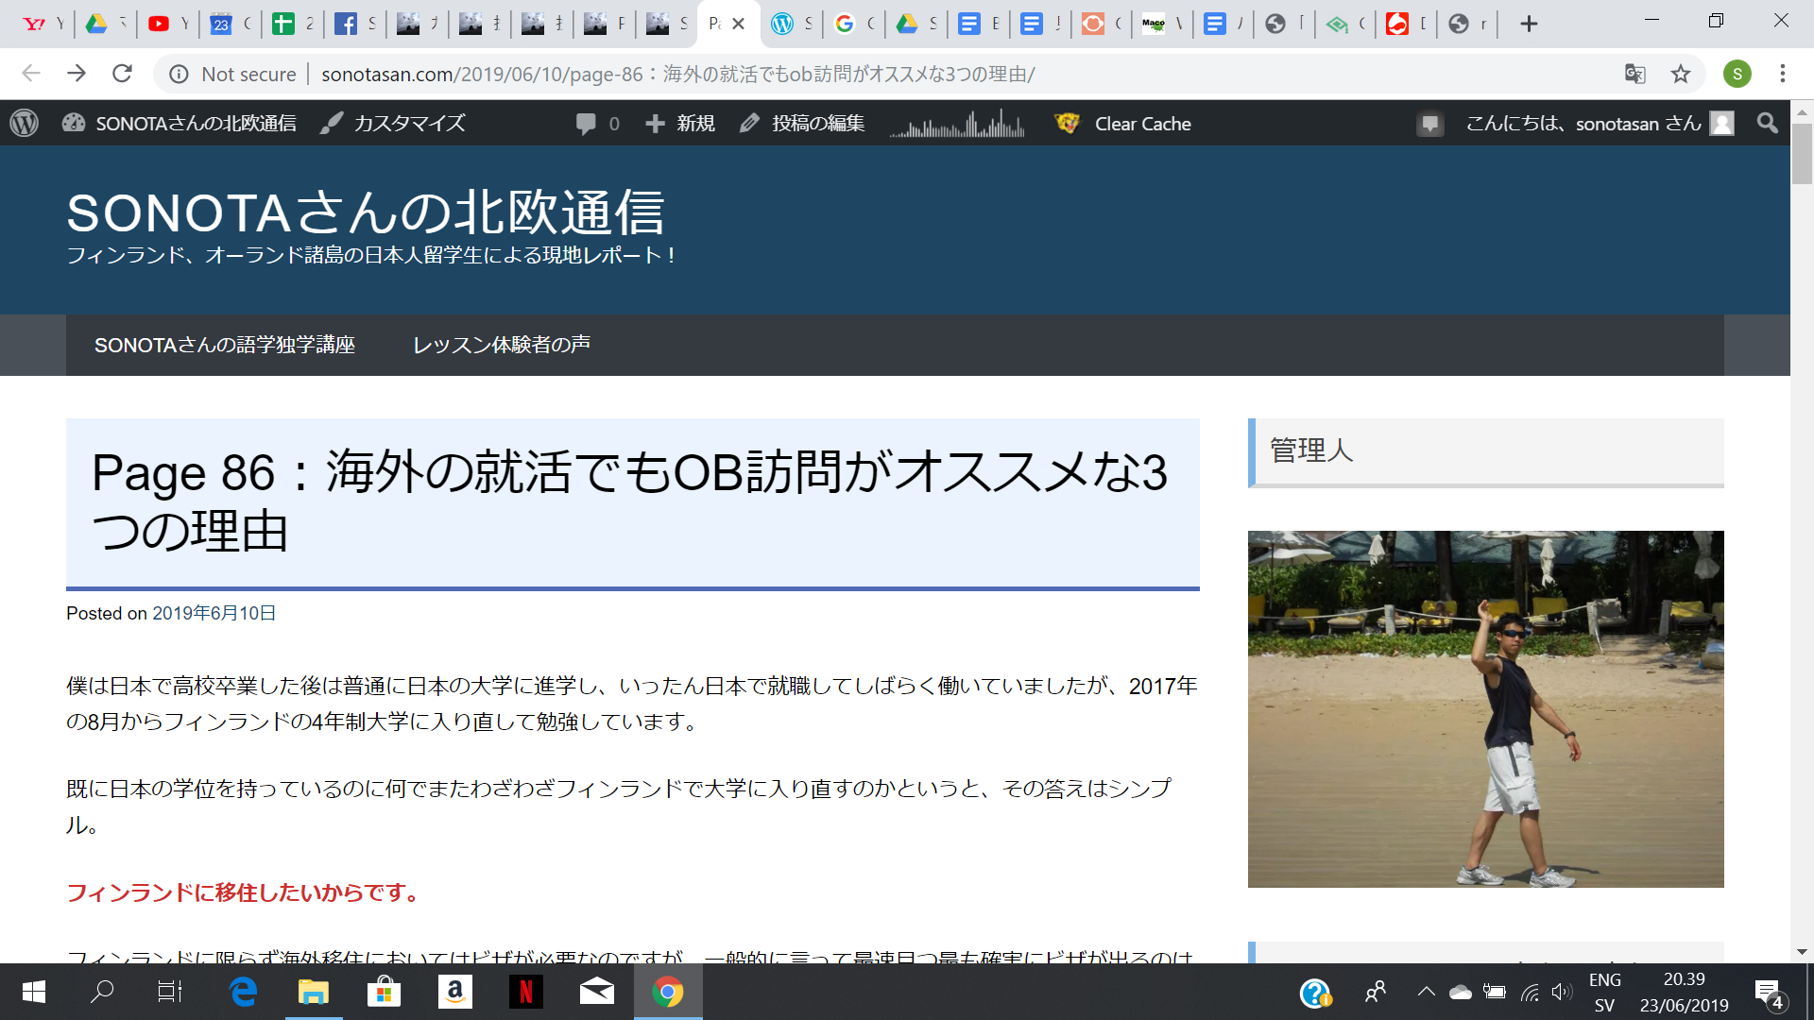The width and height of the screenshot is (1814, 1020).
Task: Switch to the Facebook tab
Action: [x=356, y=24]
